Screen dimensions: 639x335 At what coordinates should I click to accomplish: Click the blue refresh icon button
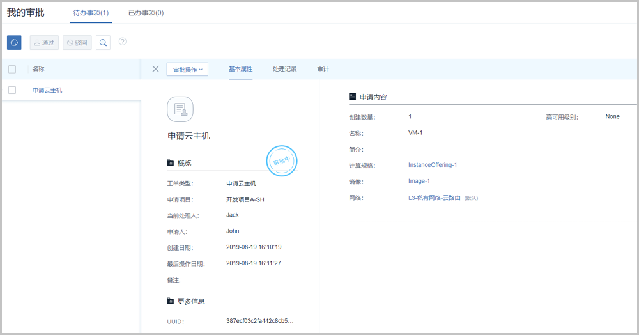(14, 42)
